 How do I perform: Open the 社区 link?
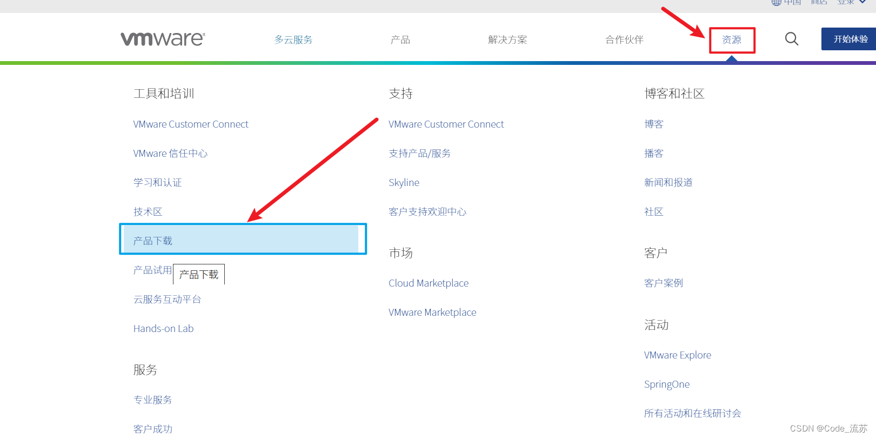[x=654, y=212]
